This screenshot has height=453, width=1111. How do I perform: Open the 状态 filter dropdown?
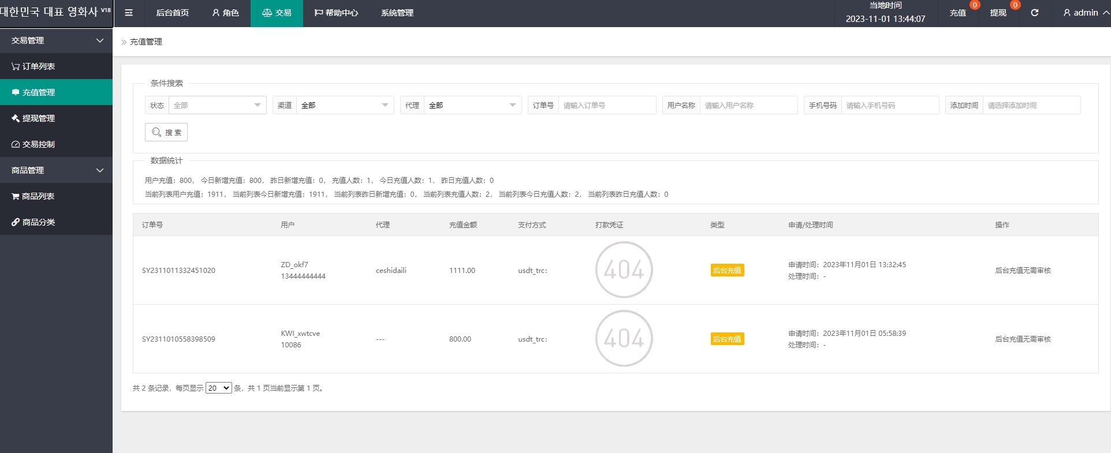click(x=217, y=105)
